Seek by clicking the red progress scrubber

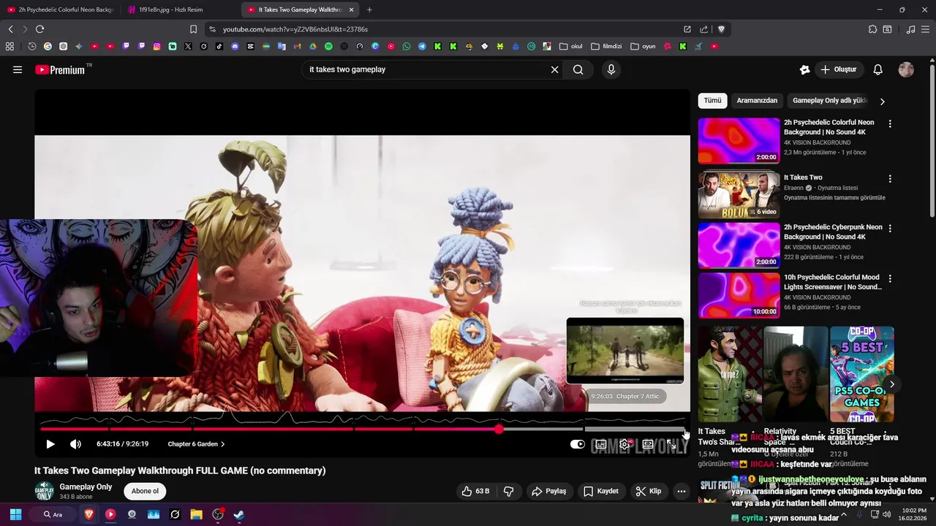(499, 430)
